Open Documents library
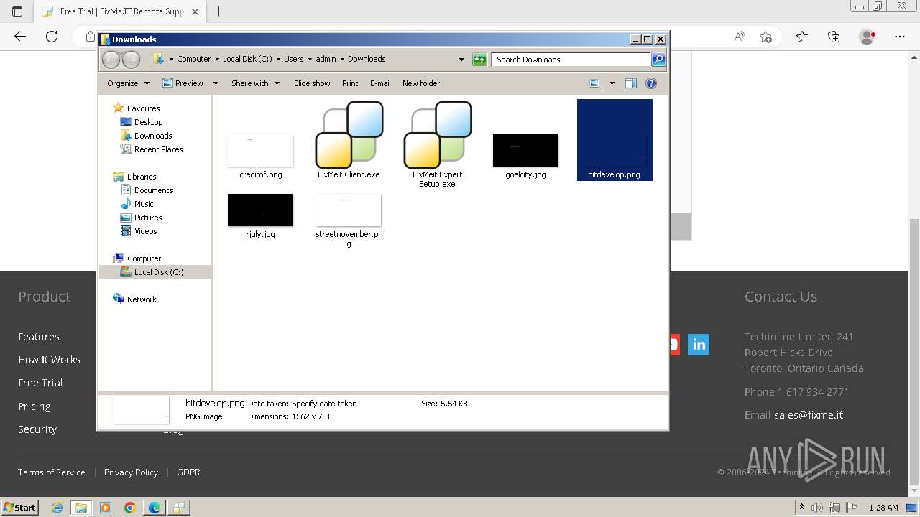920x517 pixels. (x=153, y=190)
